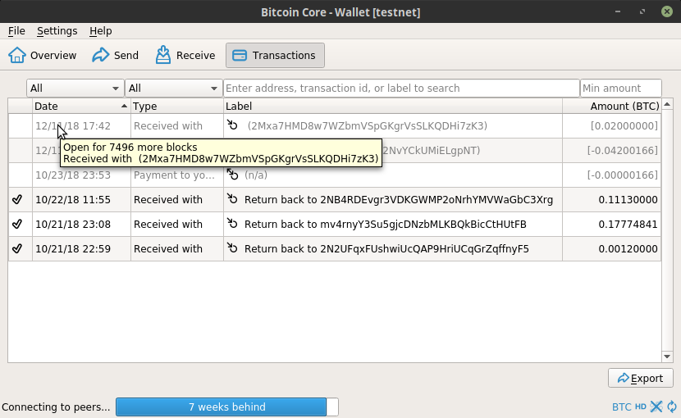This screenshot has height=418, width=681.
Task: Click the arrow icon on the (n/a) row
Action: pos(233,174)
